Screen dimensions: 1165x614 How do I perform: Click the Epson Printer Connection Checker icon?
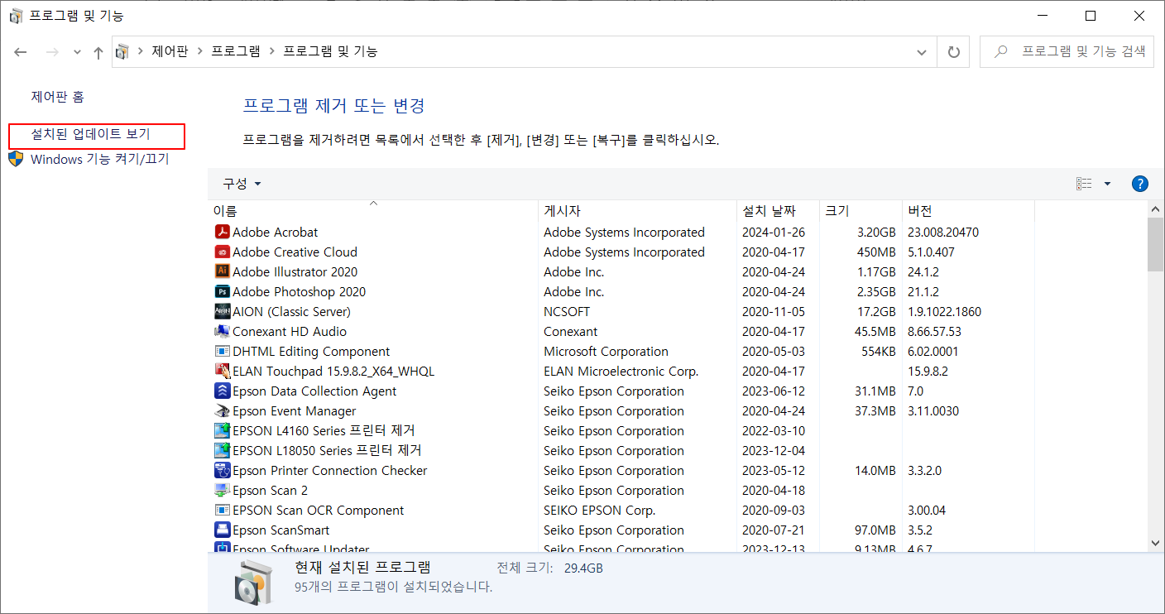(222, 471)
